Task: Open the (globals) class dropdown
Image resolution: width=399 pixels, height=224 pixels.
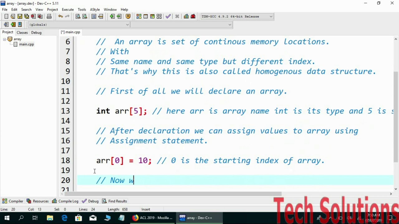Action: 79,25
